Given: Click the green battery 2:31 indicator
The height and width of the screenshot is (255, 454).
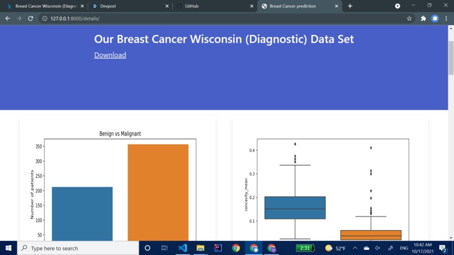Looking at the screenshot, I should (305, 248).
